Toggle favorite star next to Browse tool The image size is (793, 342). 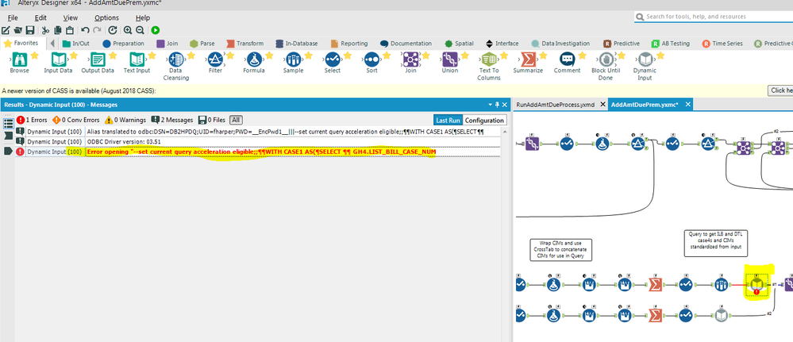click(x=34, y=56)
